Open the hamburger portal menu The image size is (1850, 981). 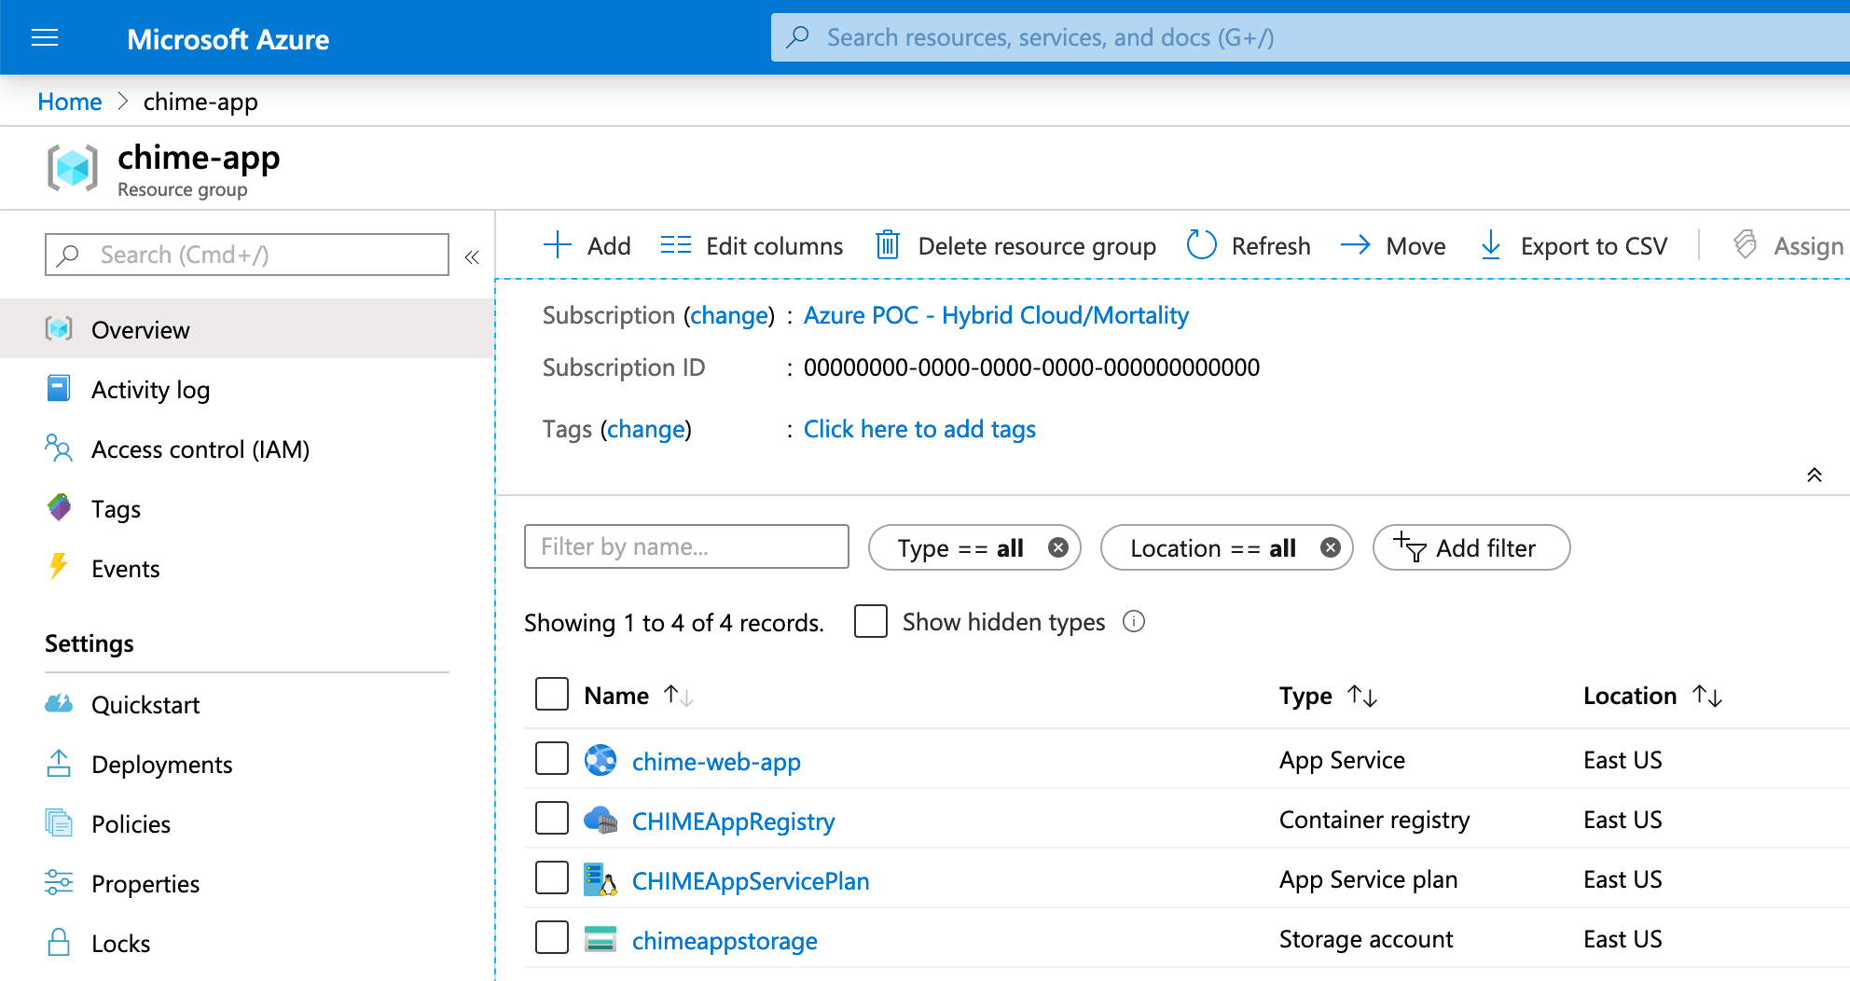(x=45, y=37)
